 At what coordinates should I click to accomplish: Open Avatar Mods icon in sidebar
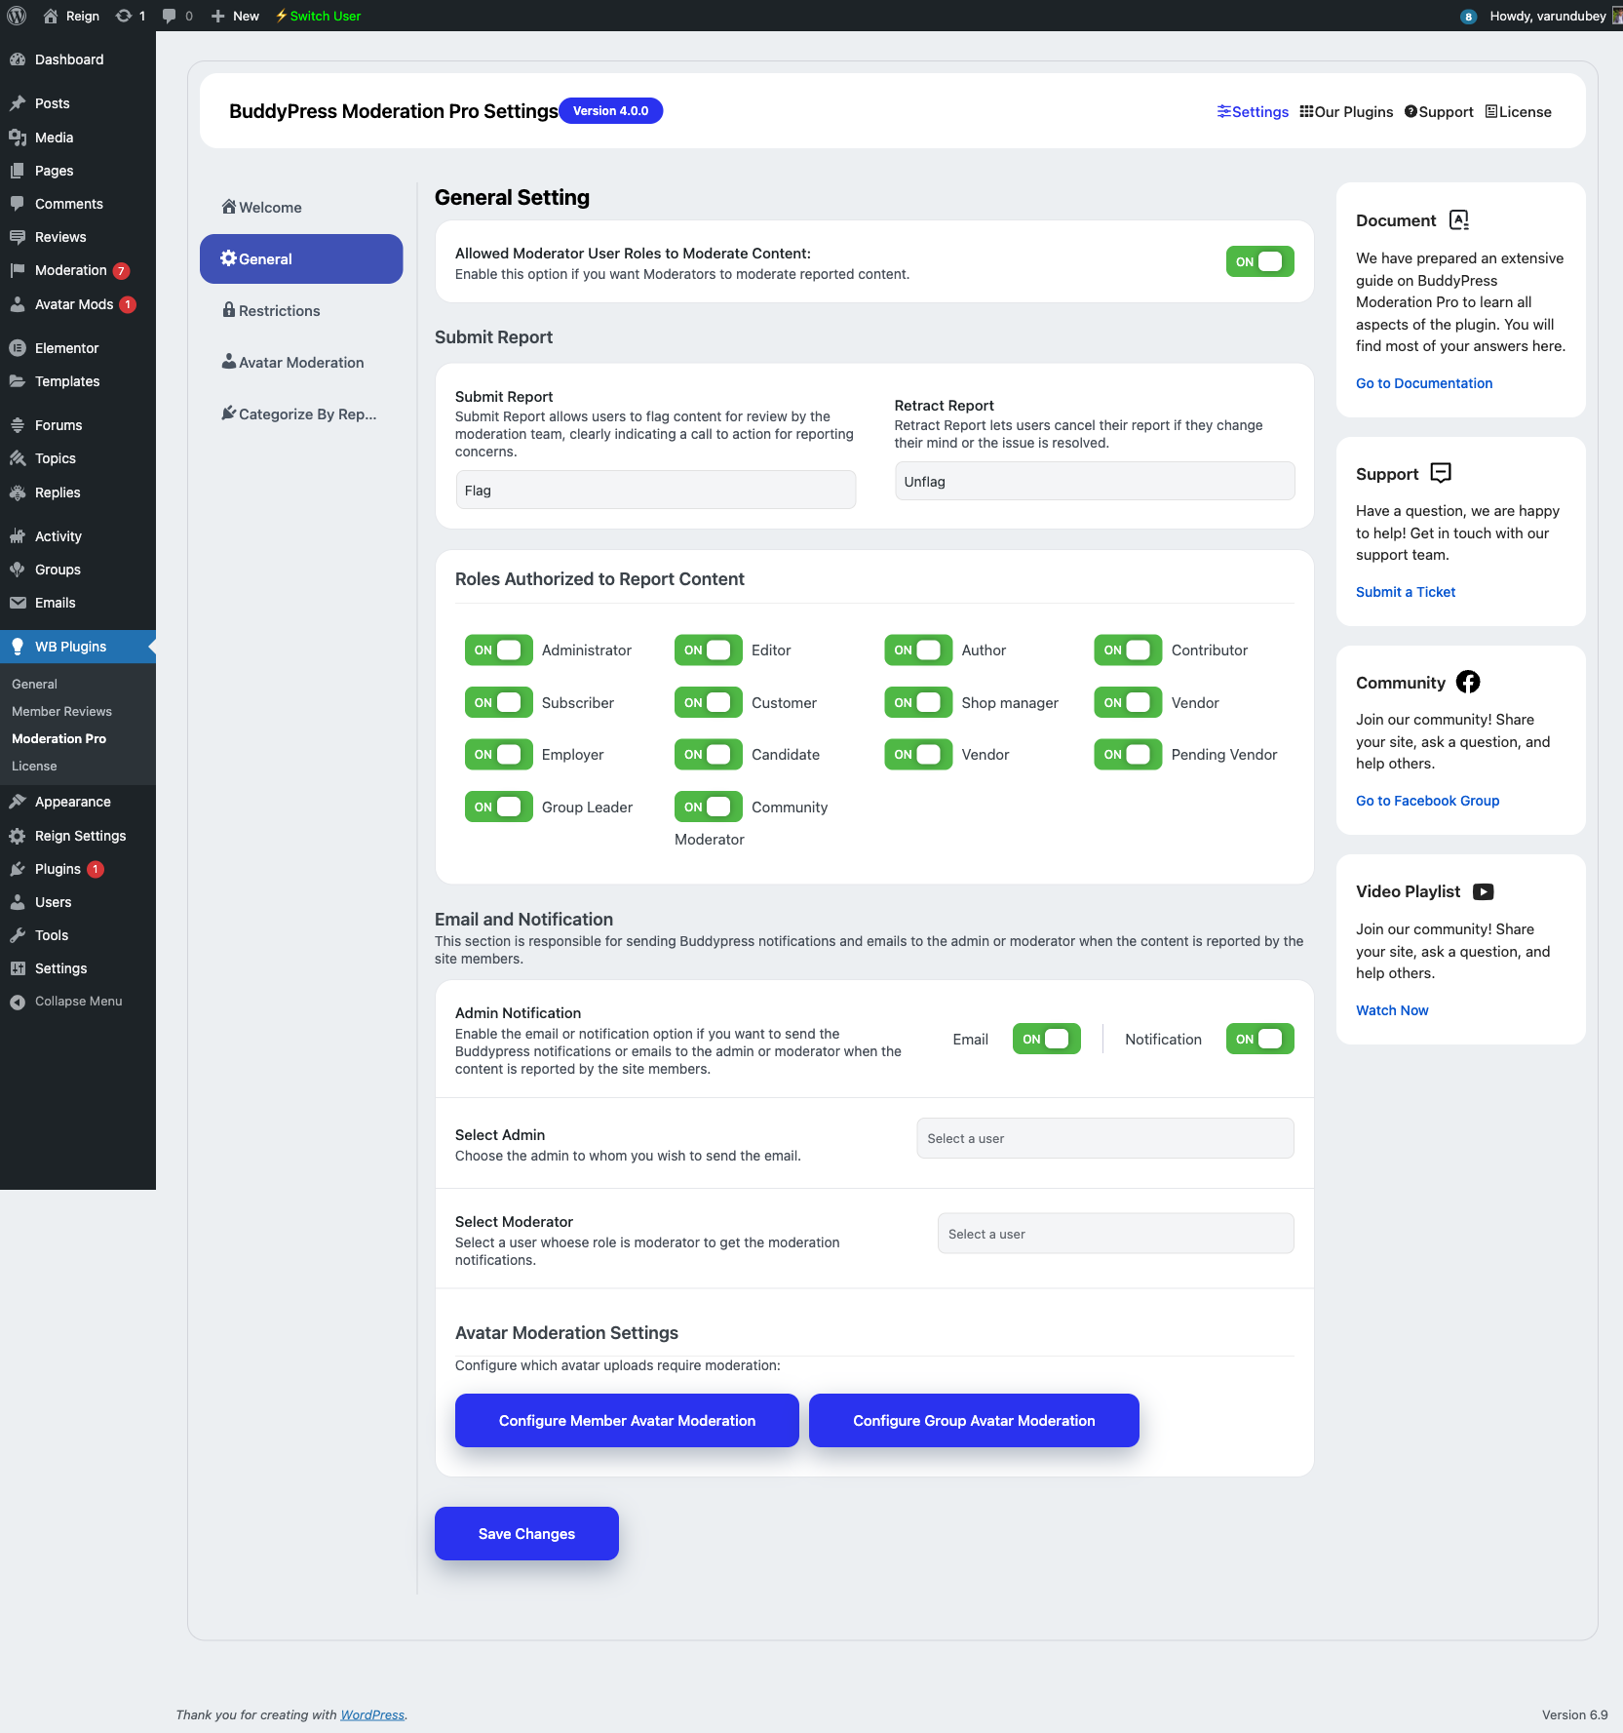[18, 304]
